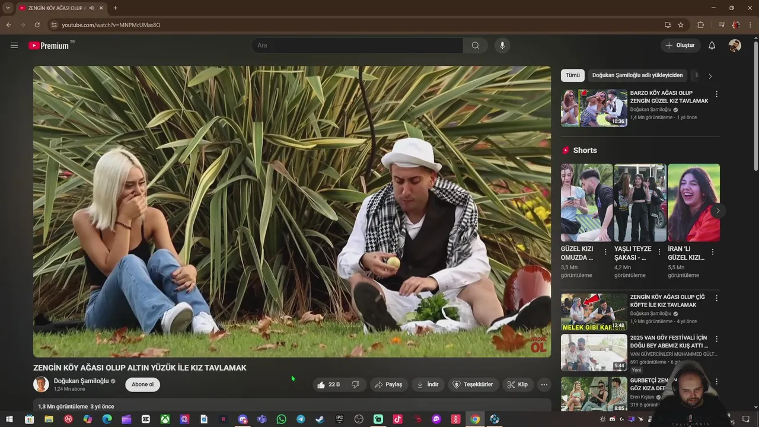Open Xbox app from taskbar
759x427 pixels.
[165, 419]
